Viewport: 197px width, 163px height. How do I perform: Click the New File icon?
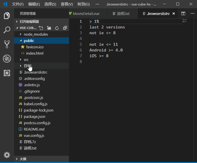[x=41, y=28]
